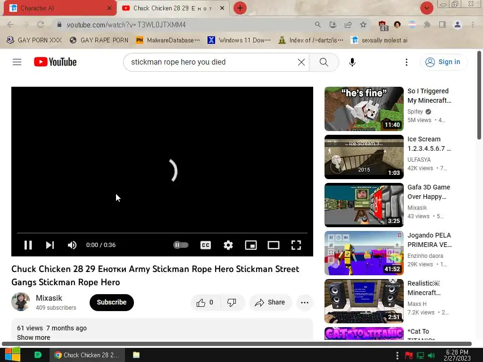Open Gafa 3D Game Over Happy title
This screenshot has width=483, height=362.
tap(429, 192)
